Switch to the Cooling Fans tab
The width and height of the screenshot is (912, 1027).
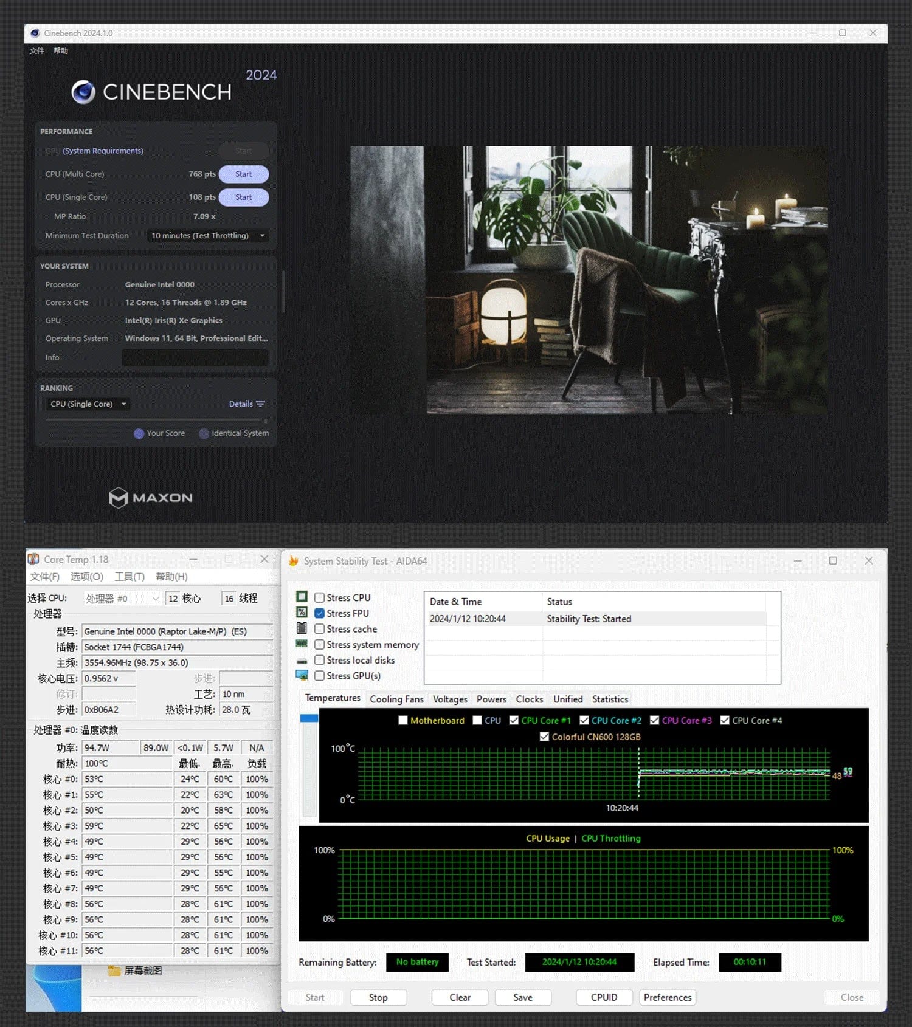point(396,699)
